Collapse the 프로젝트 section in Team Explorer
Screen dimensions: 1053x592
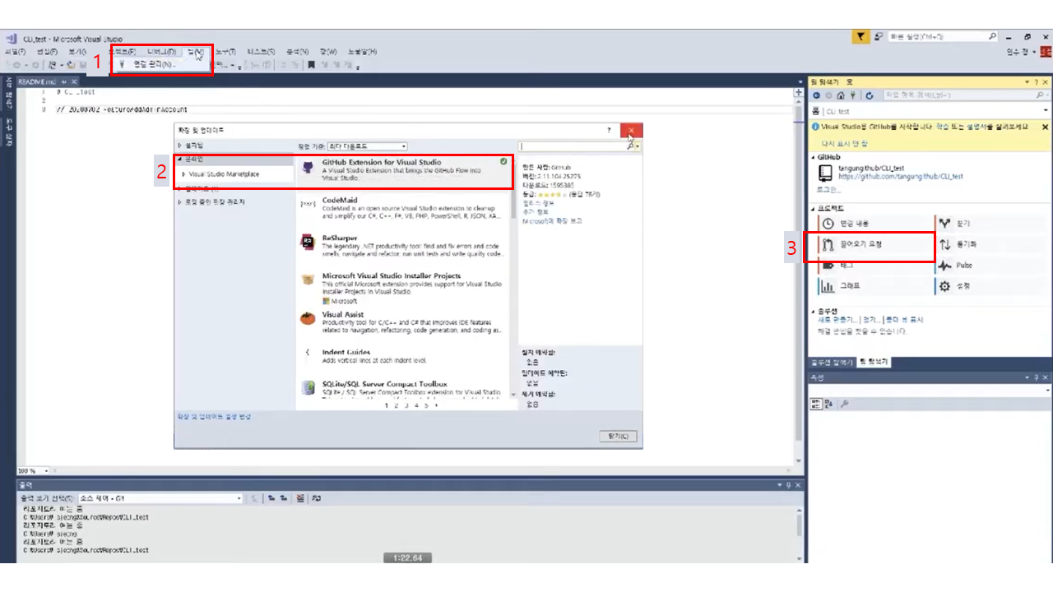pyautogui.click(x=814, y=208)
